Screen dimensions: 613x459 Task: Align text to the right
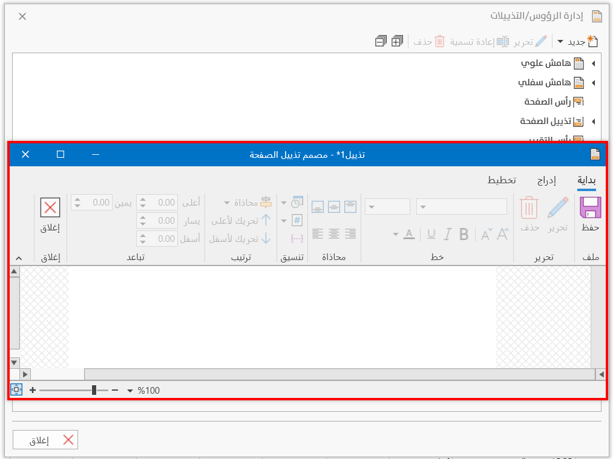(350, 233)
